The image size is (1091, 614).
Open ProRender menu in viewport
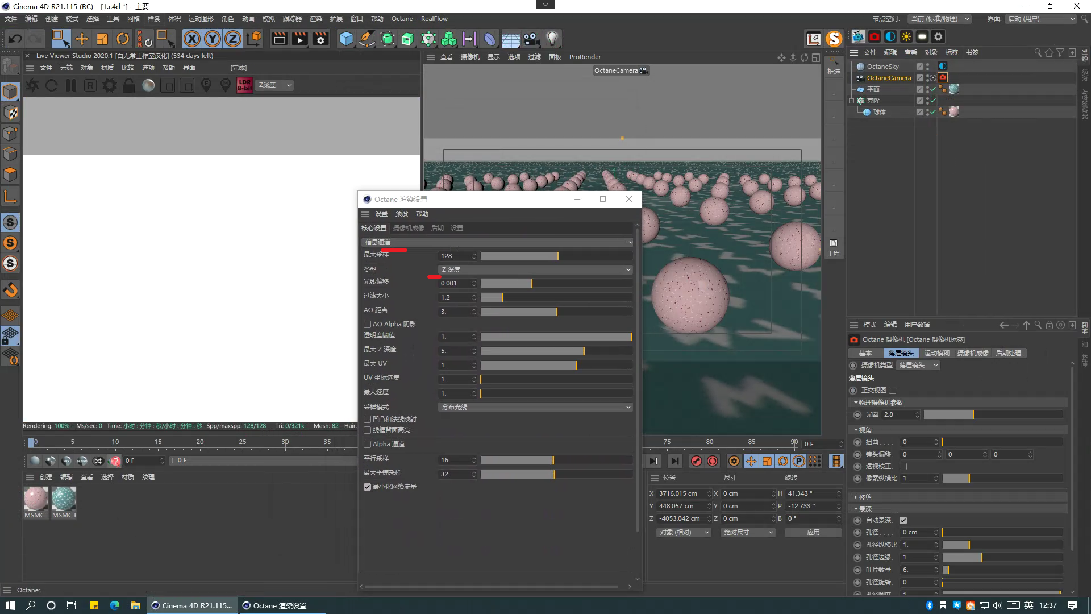(x=585, y=57)
